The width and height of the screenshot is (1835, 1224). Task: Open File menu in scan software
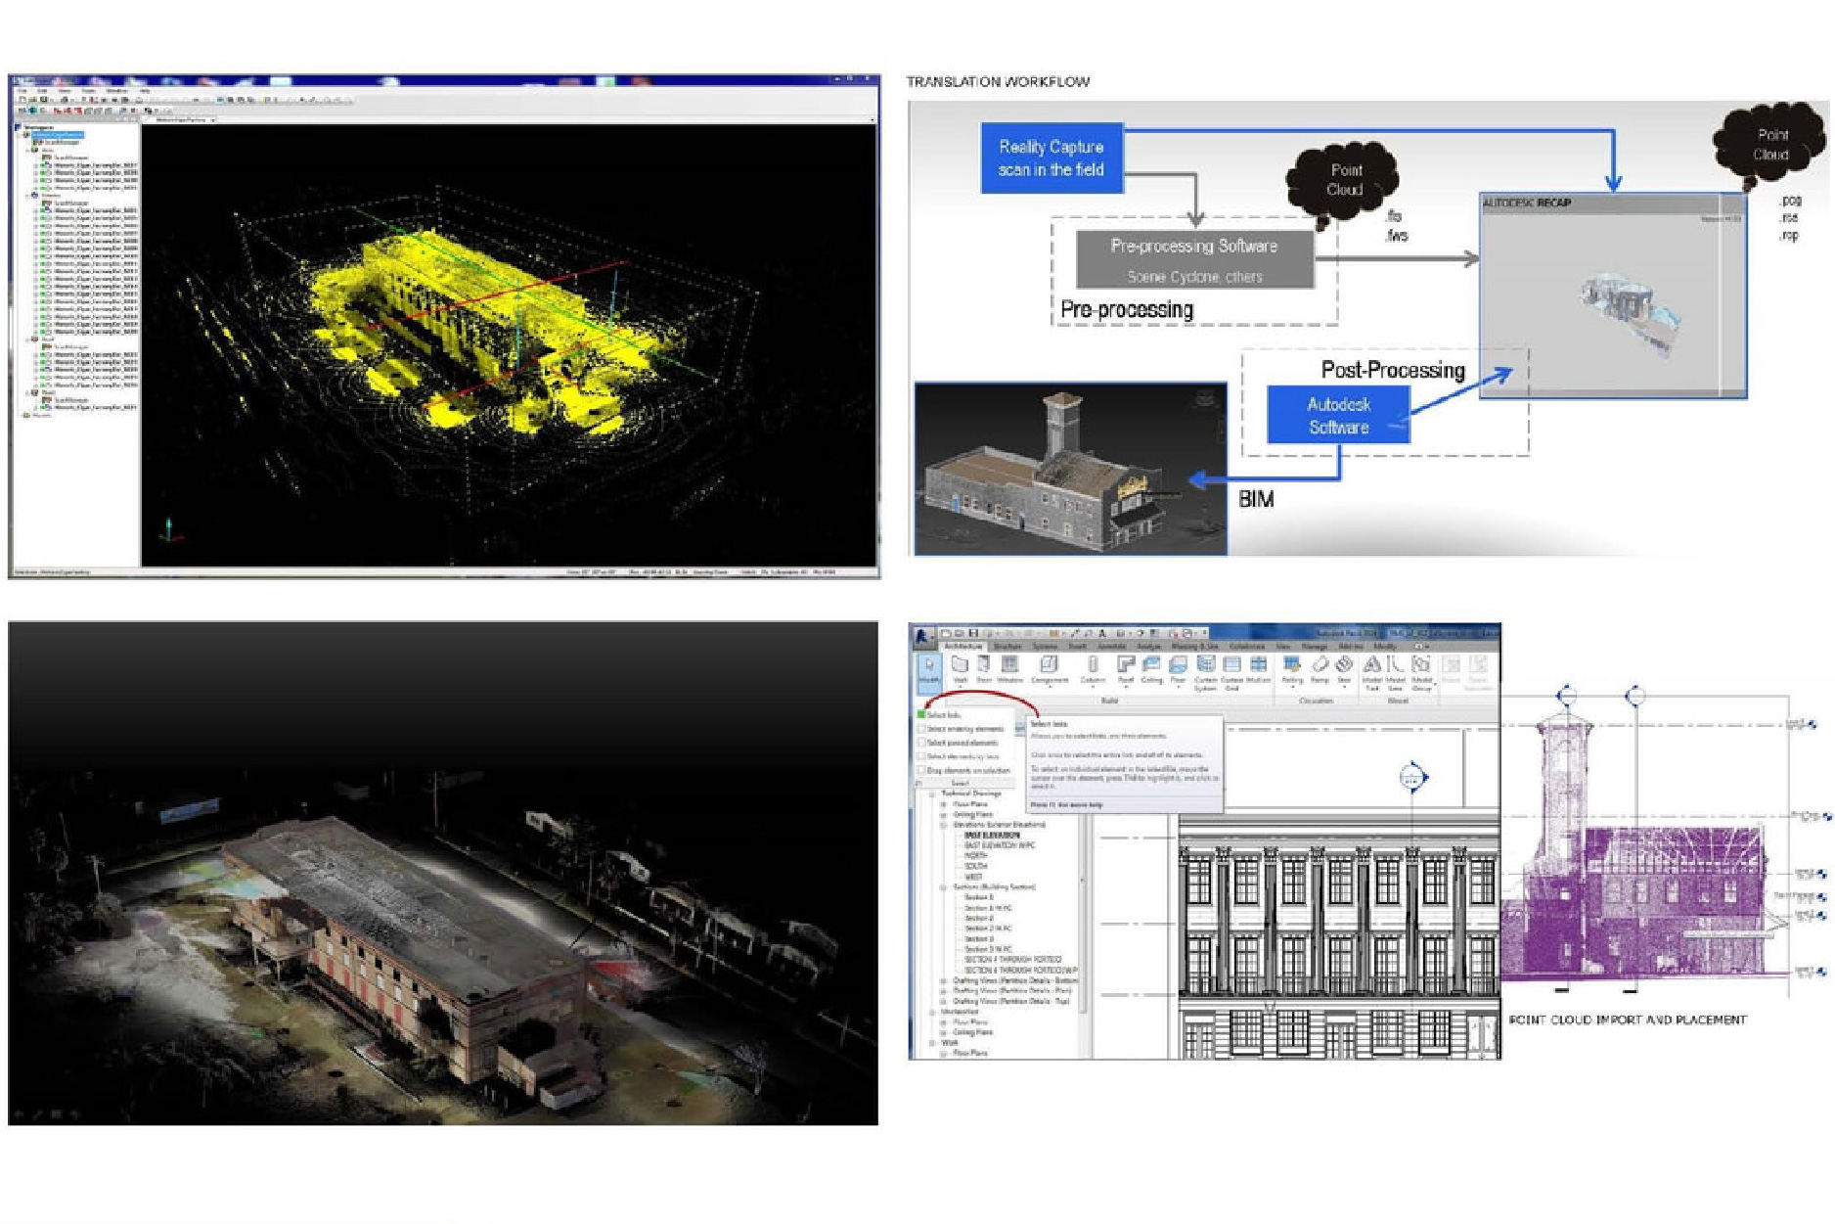[x=22, y=91]
